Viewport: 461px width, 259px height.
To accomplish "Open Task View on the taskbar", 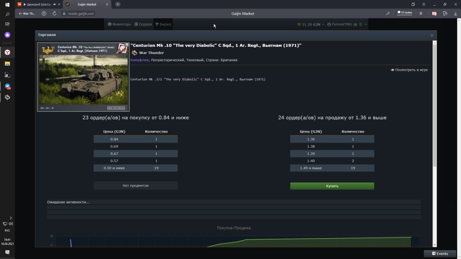I will pos(7,24).
